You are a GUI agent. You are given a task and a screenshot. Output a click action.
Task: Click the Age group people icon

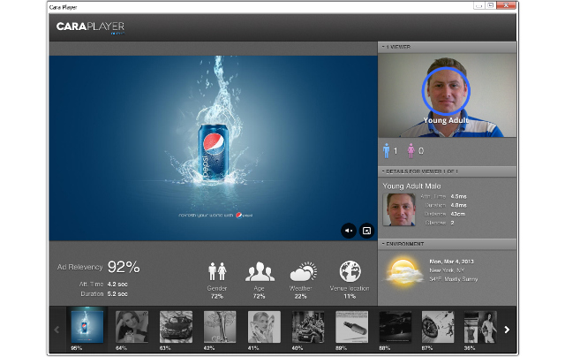pos(260,271)
